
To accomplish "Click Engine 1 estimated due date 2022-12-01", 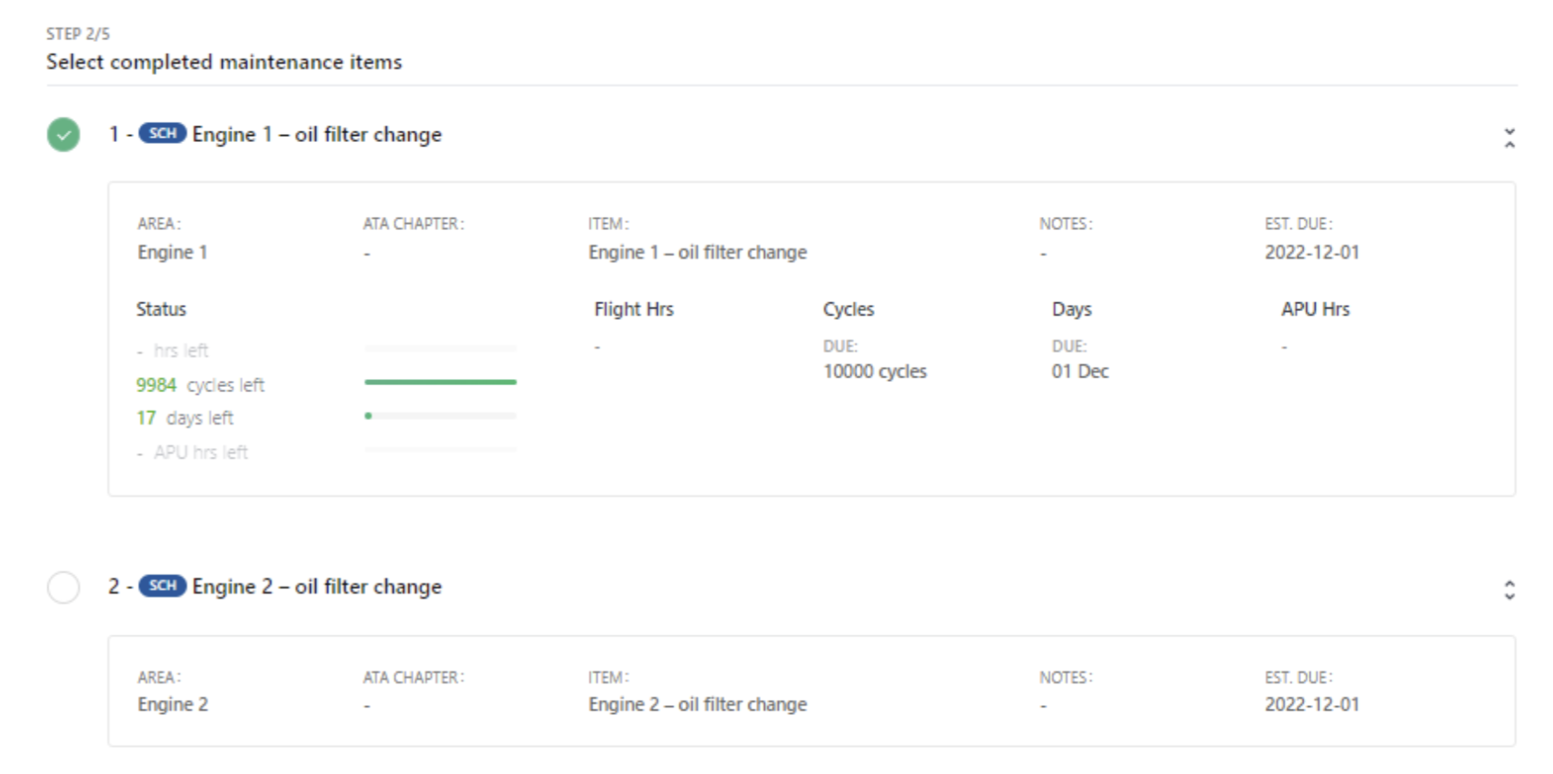I will tap(1312, 253).
